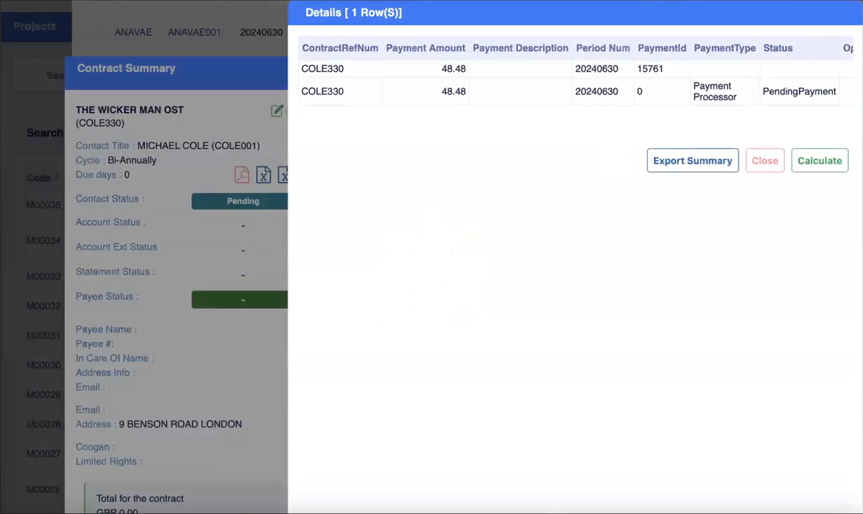Click the Pending contact status badge
The height and width of the screenshot is (514, 863).
click(240, 201)
